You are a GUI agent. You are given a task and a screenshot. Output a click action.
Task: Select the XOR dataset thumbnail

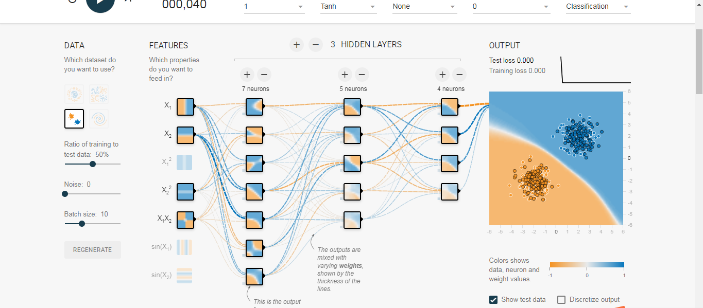tap(99, 94)
